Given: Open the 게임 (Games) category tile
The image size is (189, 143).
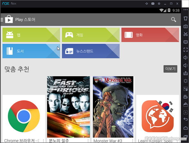Looking at the screenshot, I should click(x=91, y=35).
